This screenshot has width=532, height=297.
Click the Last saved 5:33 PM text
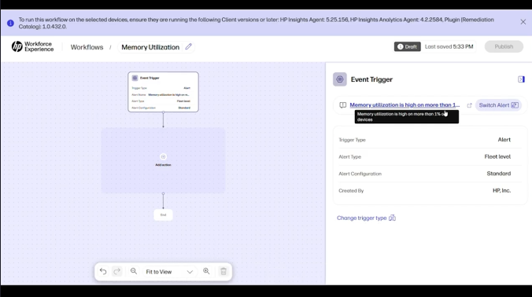tap(449, 46)
